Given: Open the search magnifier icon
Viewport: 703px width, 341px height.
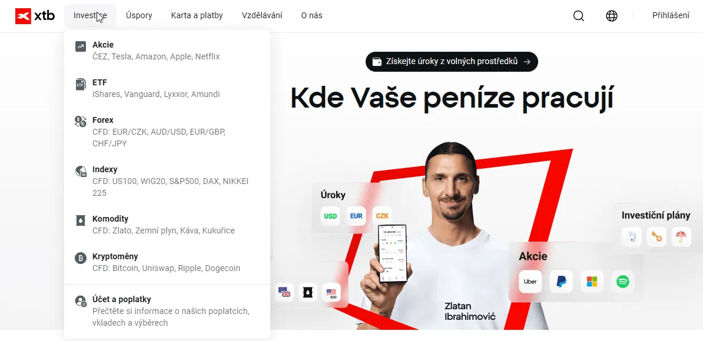Looking at the screenshot, I should 579,16.
